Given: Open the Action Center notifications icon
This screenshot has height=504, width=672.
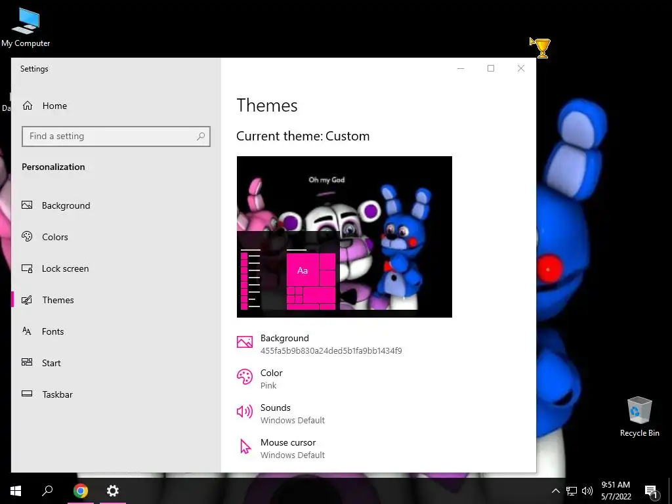Looking at the screenshot, I should 652,491.
